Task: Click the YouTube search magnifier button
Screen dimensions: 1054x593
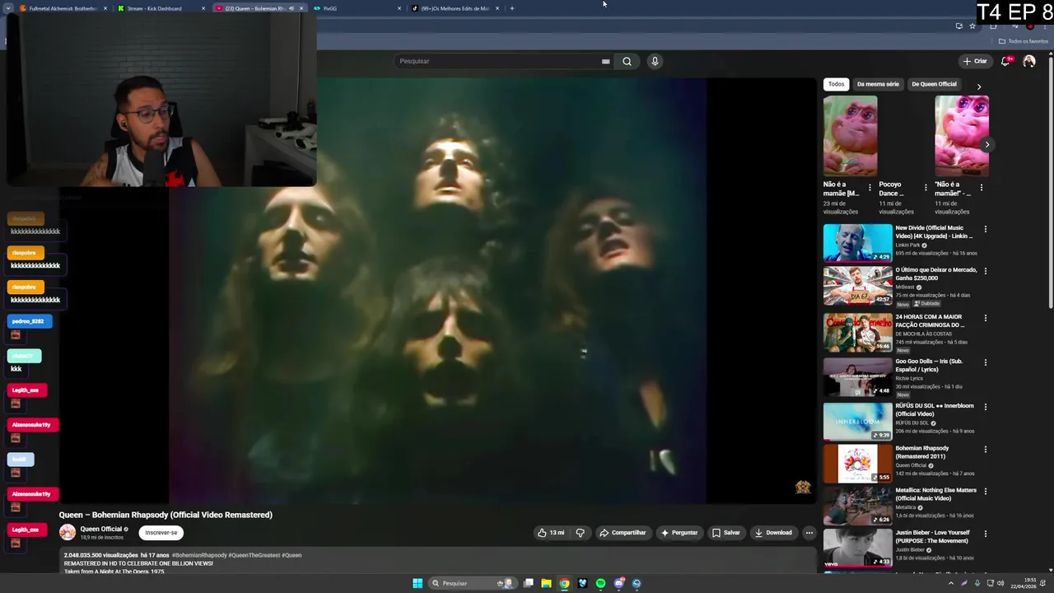Action: click(x=627, y=61)
